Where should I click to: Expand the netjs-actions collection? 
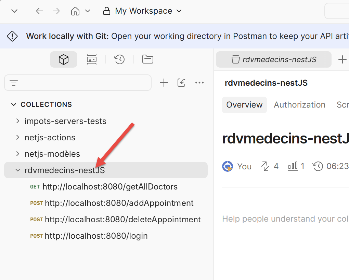[18, 138]
